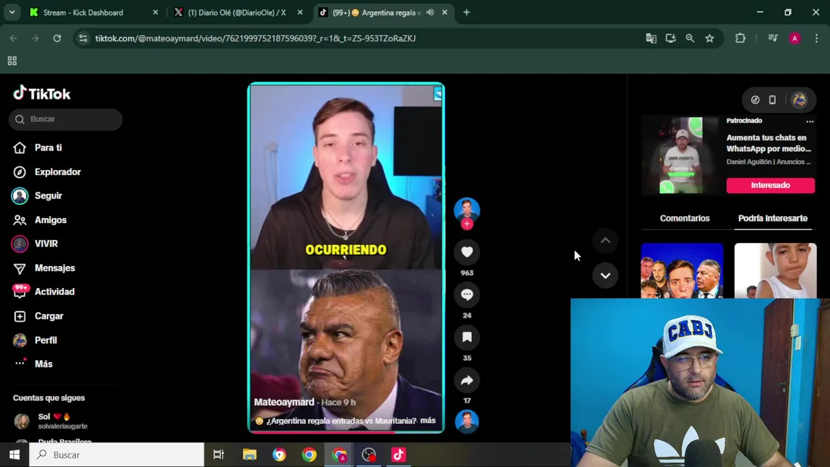Open the sound disc avatar below share
The width and height of the screenshot is (830, 467).
click(x=467, y=422)
